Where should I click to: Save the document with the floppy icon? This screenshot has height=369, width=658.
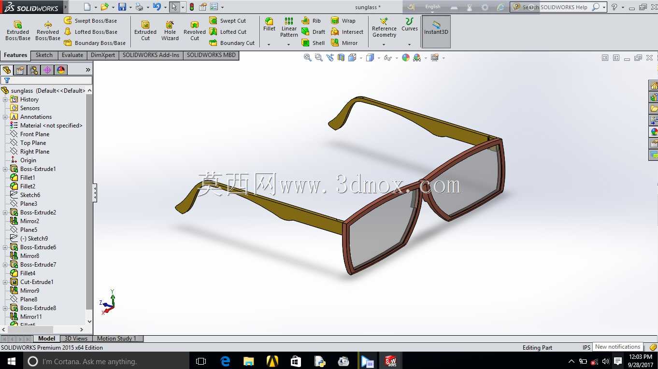122,7
